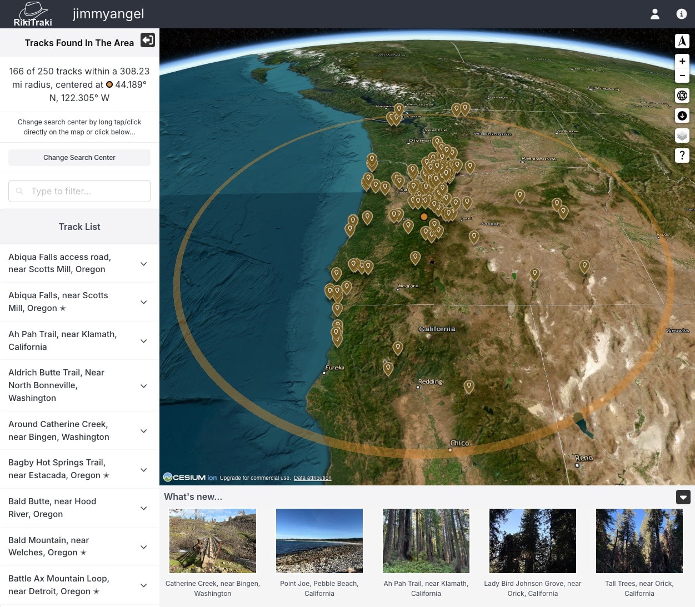The image size is (695, 607).
Task: Select the Track List header
Action: coord(79,227)
